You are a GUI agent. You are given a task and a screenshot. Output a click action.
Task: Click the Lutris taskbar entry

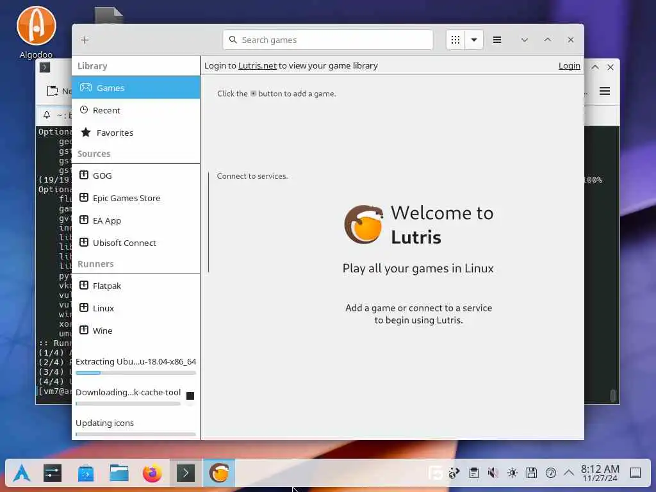[x=219, y=473]
